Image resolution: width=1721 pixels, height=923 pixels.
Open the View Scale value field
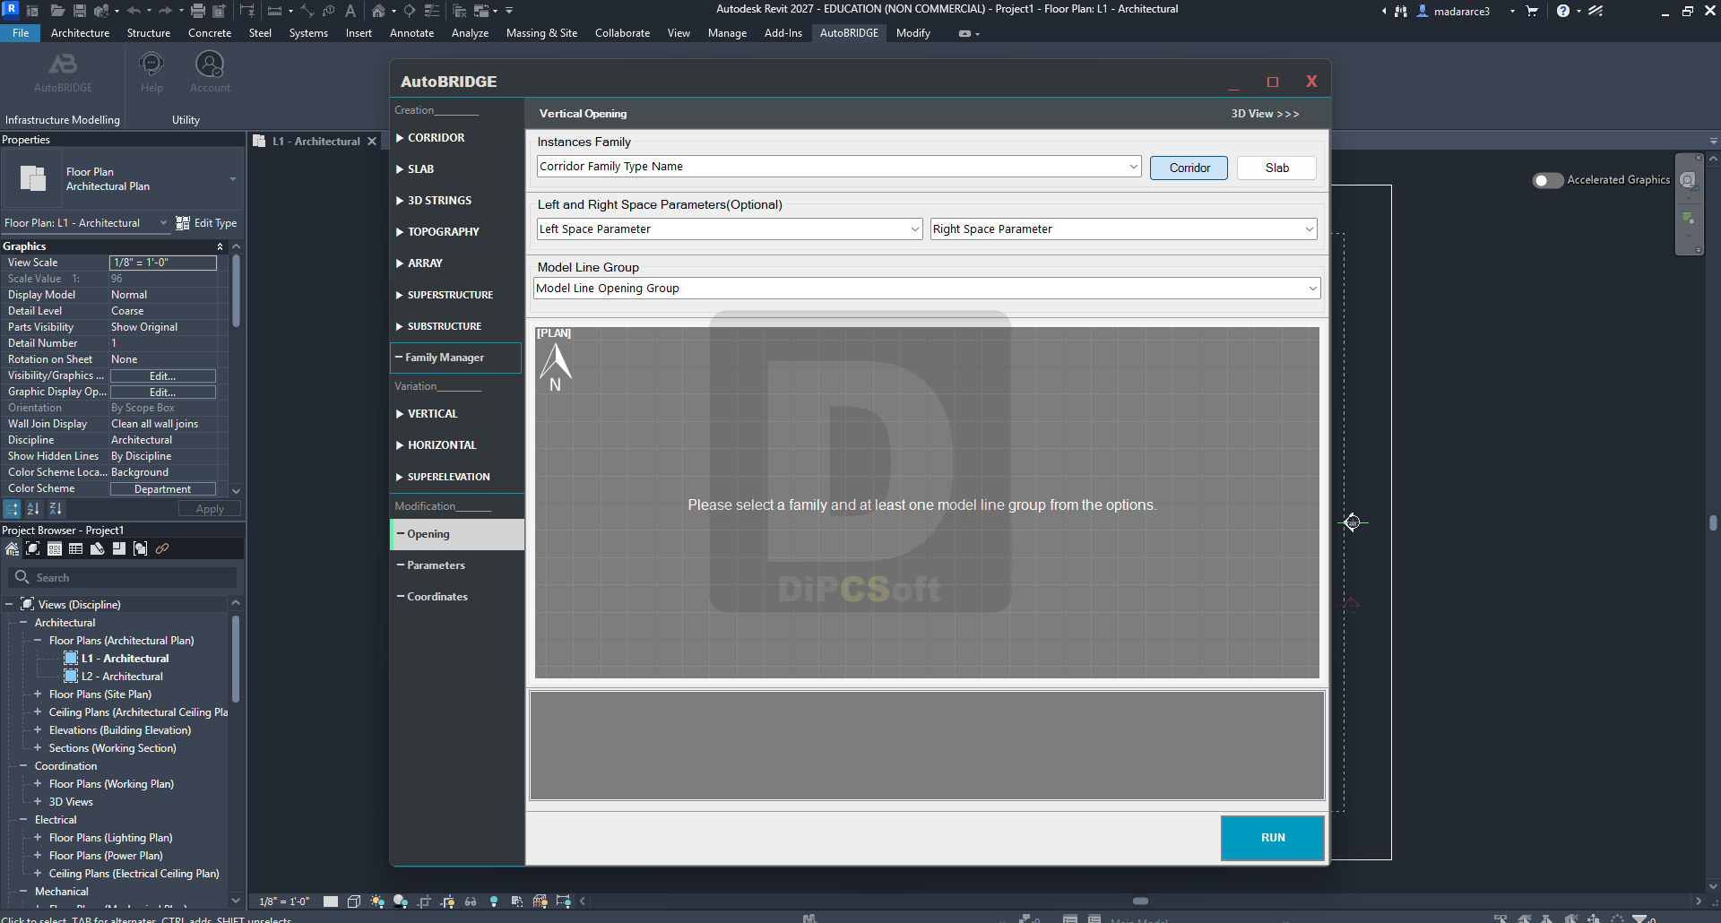[x=163, y=263]
